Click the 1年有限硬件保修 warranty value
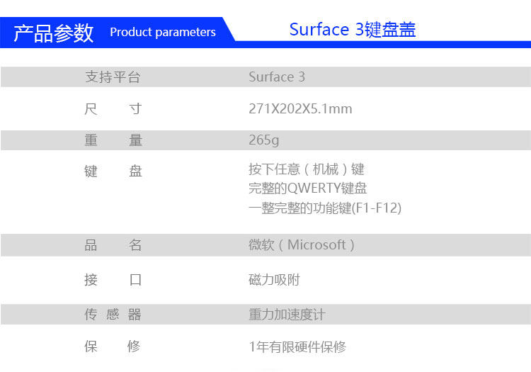 coord(297,347)
